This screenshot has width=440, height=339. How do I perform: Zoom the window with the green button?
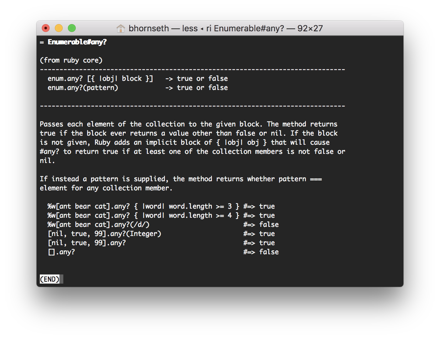coord(72,28)
